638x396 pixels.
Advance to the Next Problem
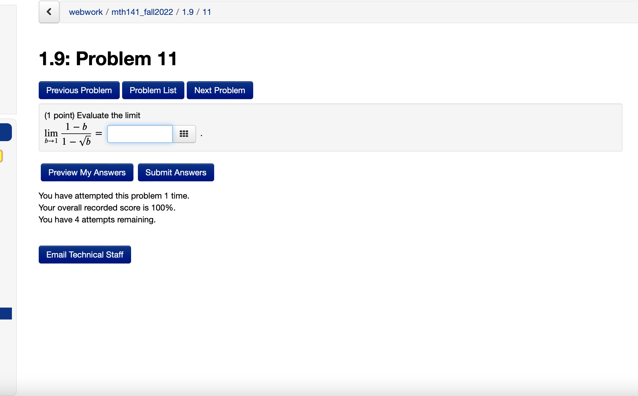pyautogui.click(x=220, y=90)
